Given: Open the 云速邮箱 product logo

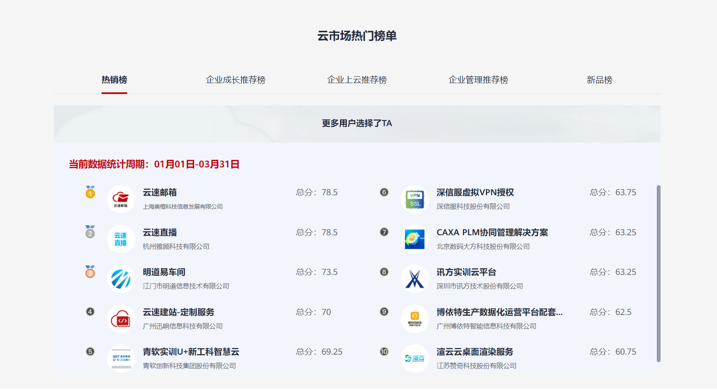Looking at the screenshot, I should tap(121, 199).
